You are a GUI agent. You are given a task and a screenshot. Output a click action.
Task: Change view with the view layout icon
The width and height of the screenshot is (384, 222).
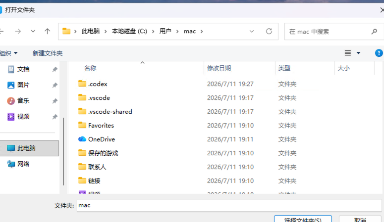[x=348, y=53]
